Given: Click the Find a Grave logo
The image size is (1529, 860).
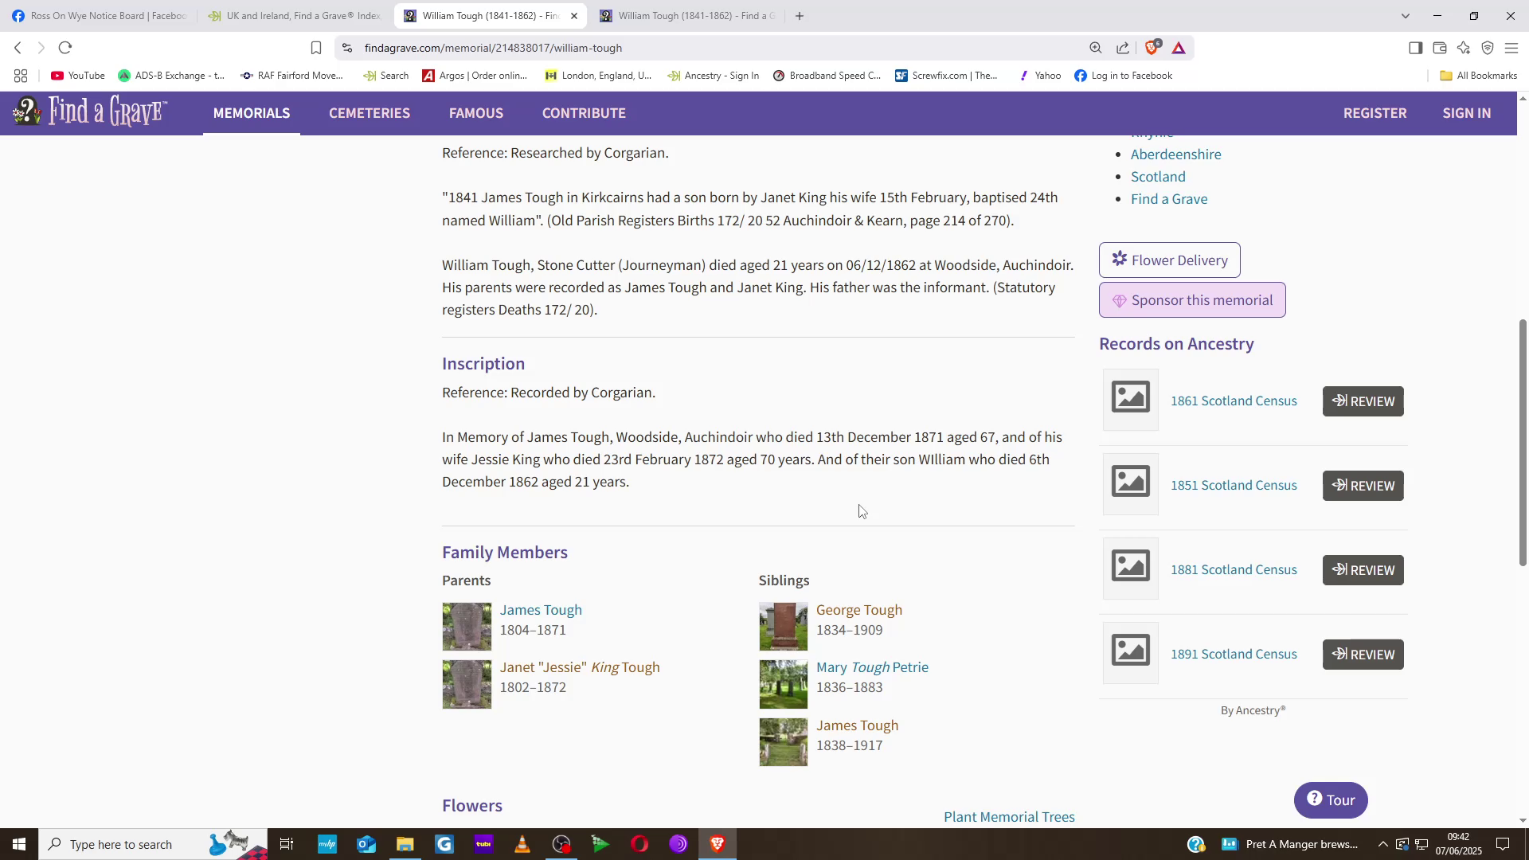Looking at the screenshot, I should [x=90, y=112].
